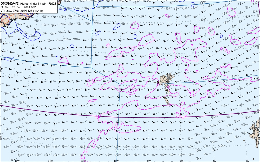Click the '-2' isotherm label nearest the title box

[x=65, y=10]
